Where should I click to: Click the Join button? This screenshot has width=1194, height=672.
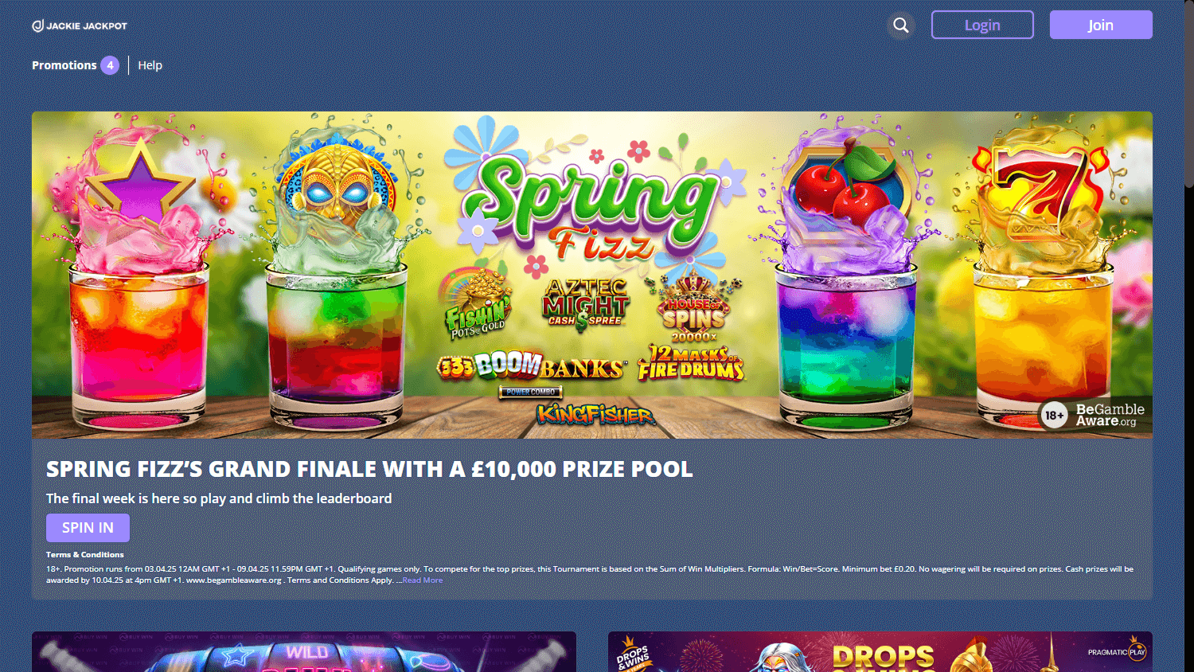click(x=1101, y=25)
